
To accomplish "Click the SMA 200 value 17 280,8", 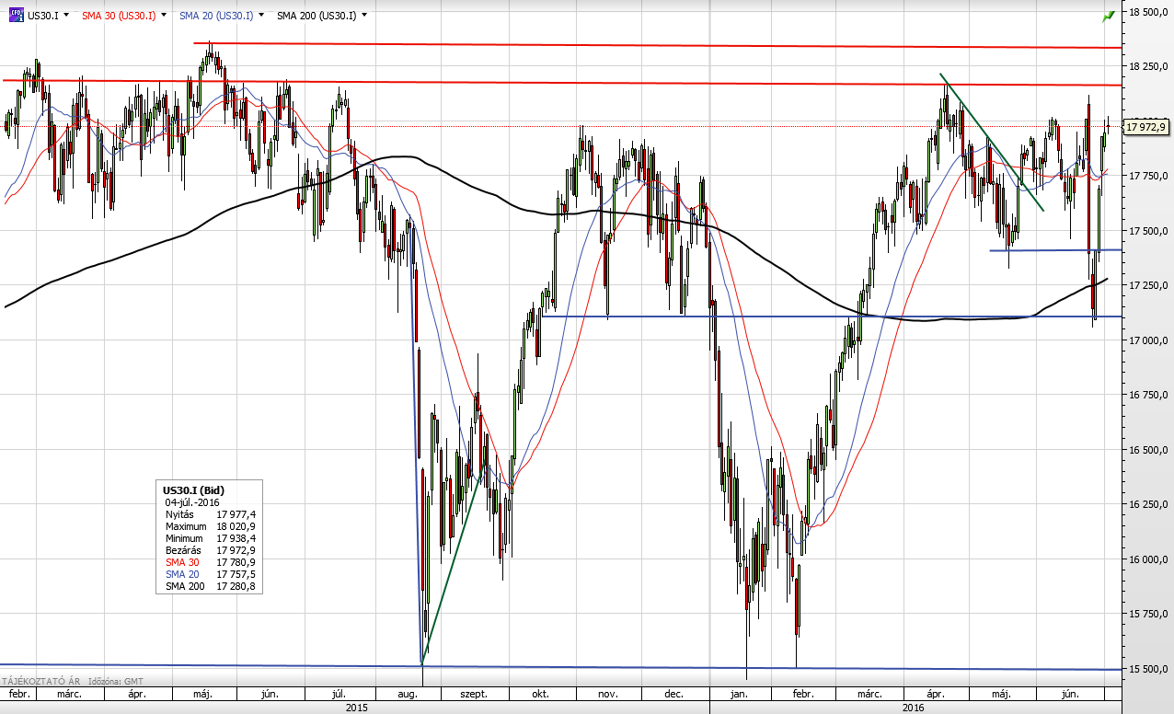I will (236, 586).
